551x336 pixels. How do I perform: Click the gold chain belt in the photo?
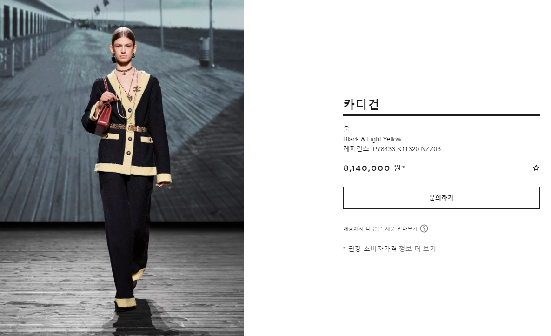[x=128, y=128]
